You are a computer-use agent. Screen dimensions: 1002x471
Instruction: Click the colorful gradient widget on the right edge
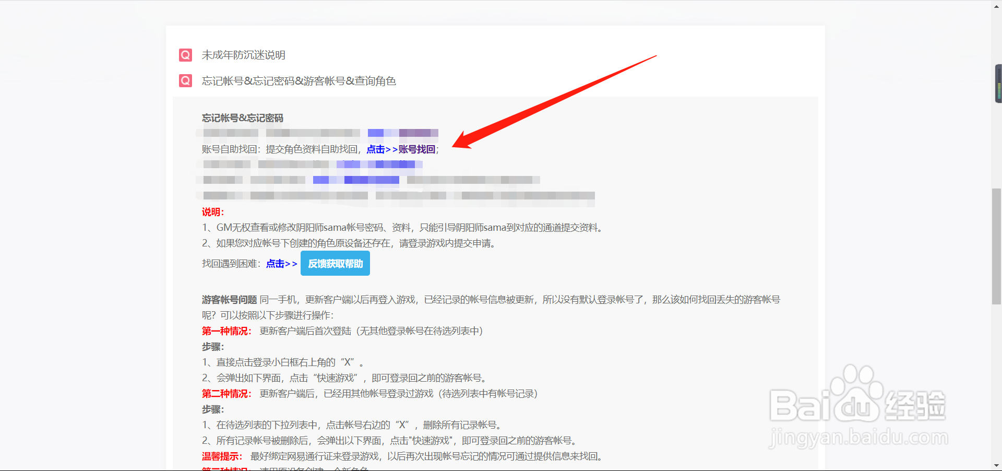tap(998, 84)
